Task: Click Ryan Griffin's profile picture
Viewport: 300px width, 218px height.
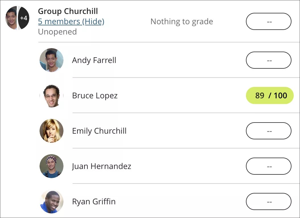Action: pyautogui.click(x=51, y=201)
